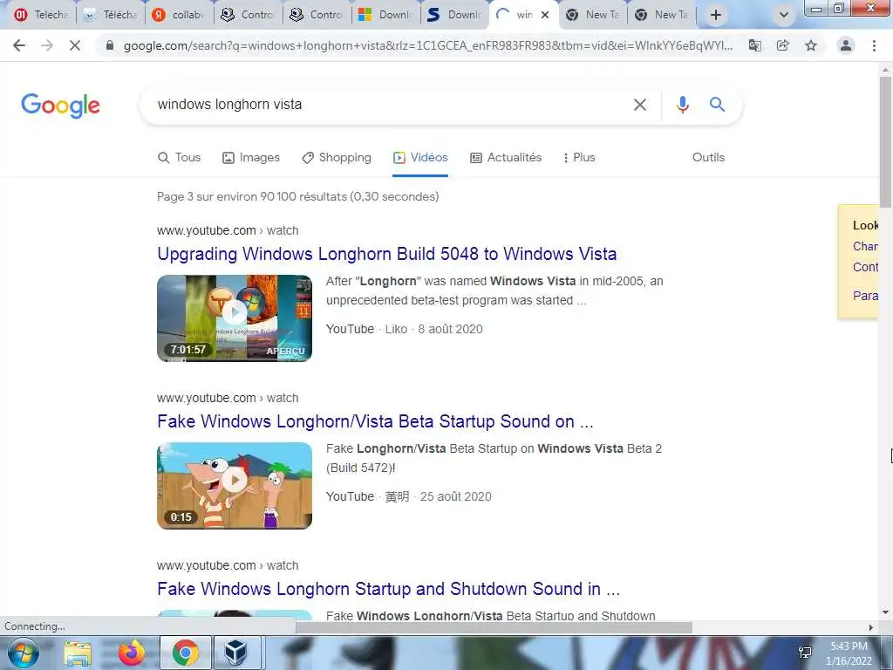Open the tab search dropdown arrow
The height and width of the screenshot is (670, 893).
pos(784,16)
